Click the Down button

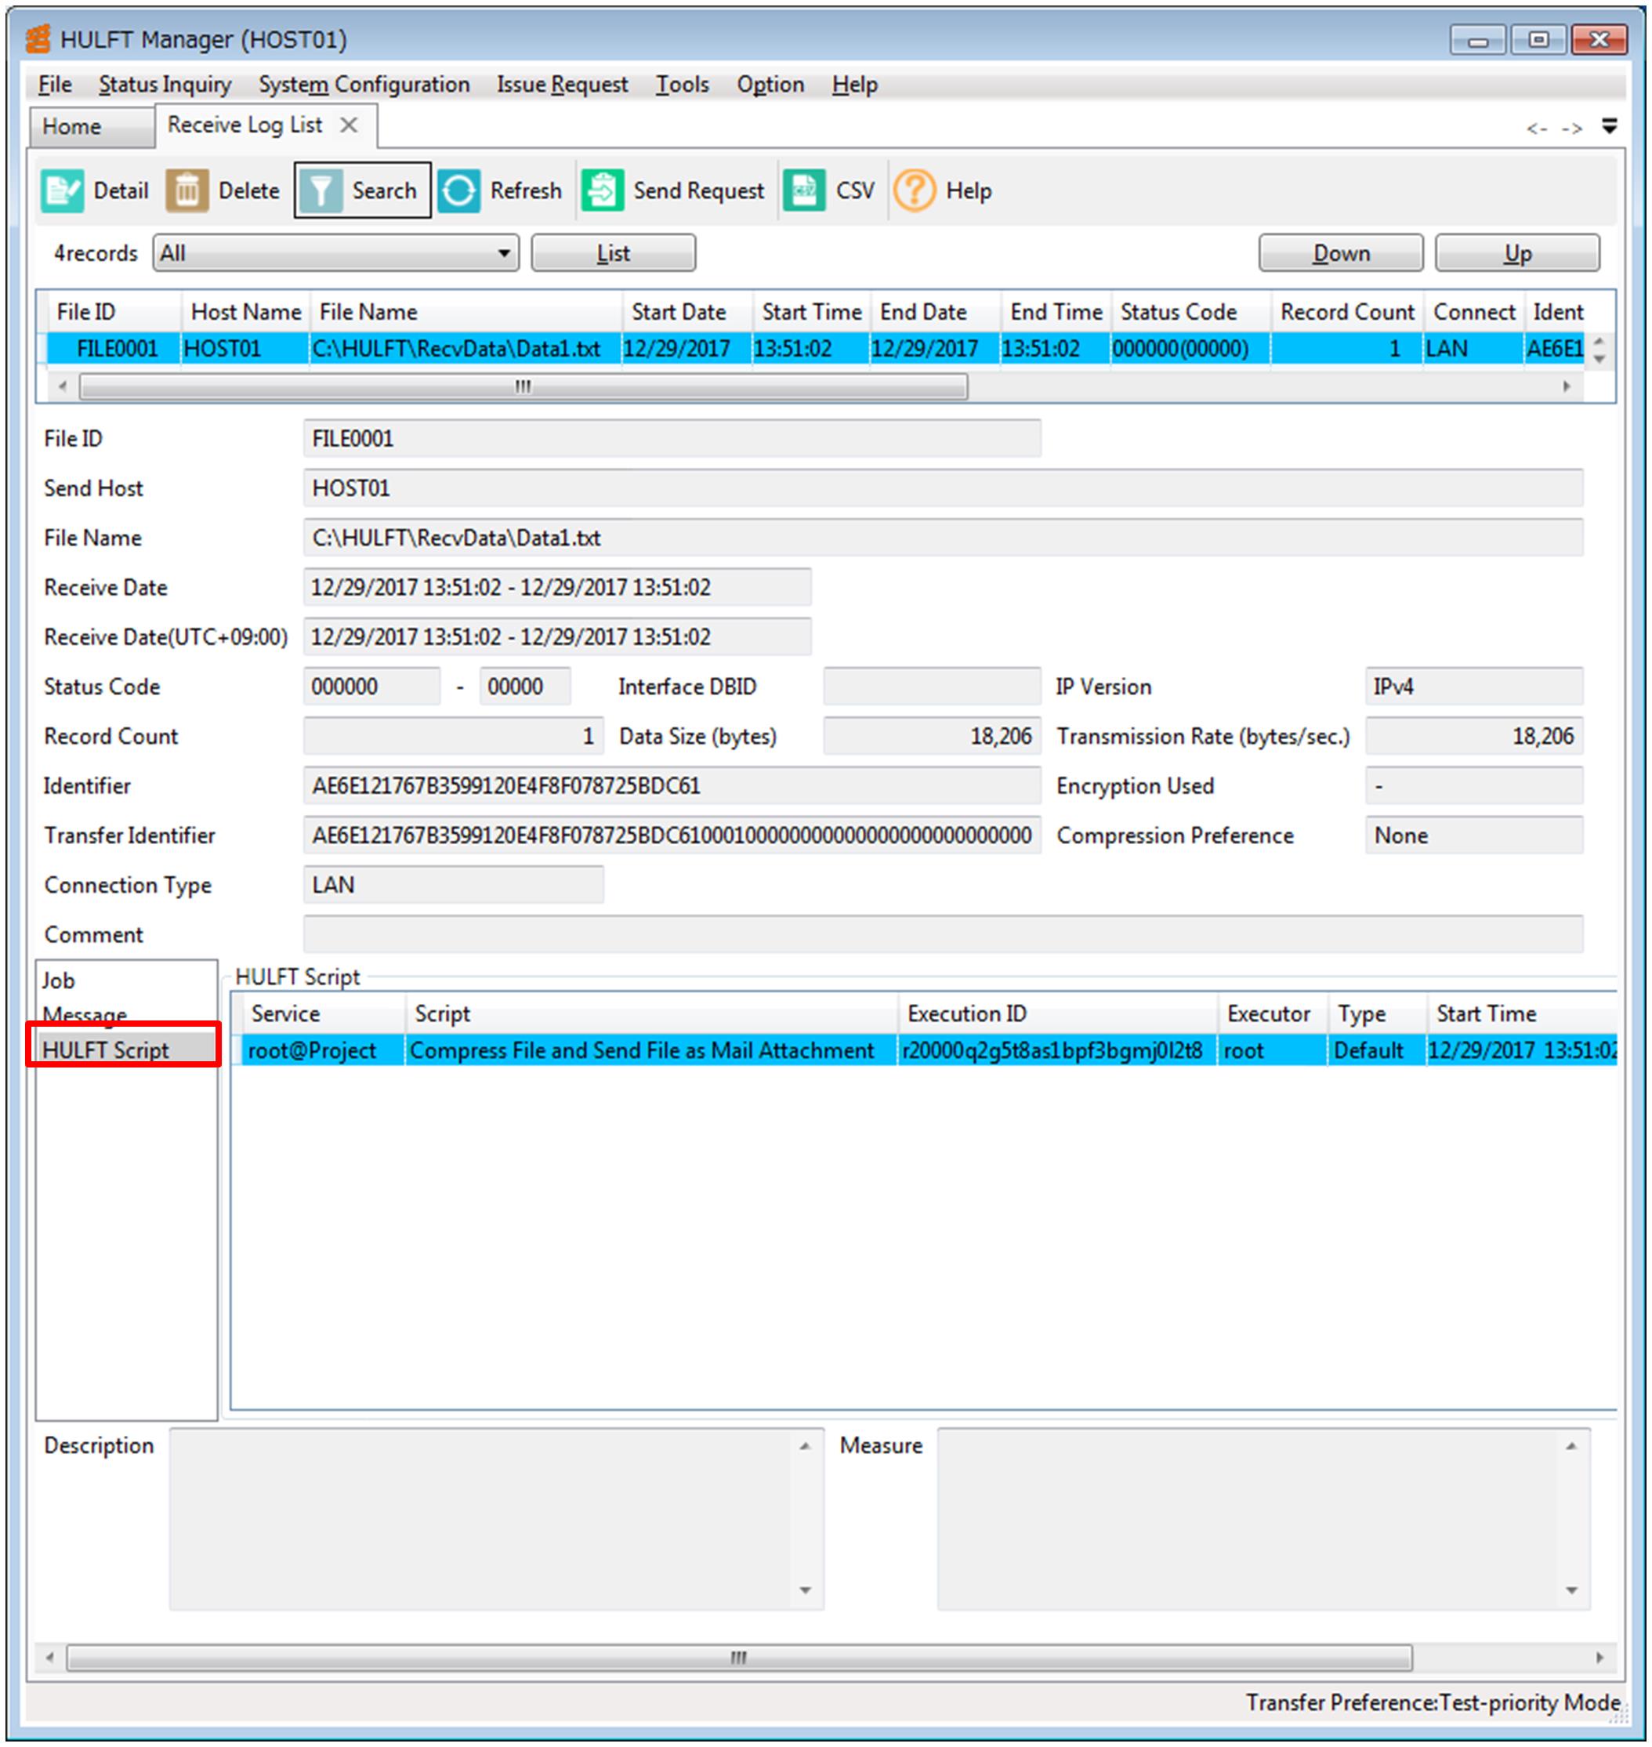[1340, 254]
